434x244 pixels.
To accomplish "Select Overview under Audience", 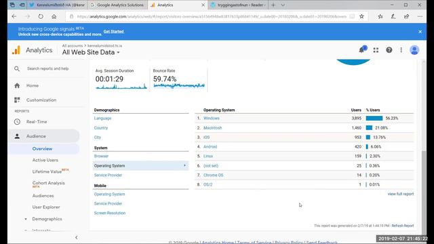I will 42,149.
